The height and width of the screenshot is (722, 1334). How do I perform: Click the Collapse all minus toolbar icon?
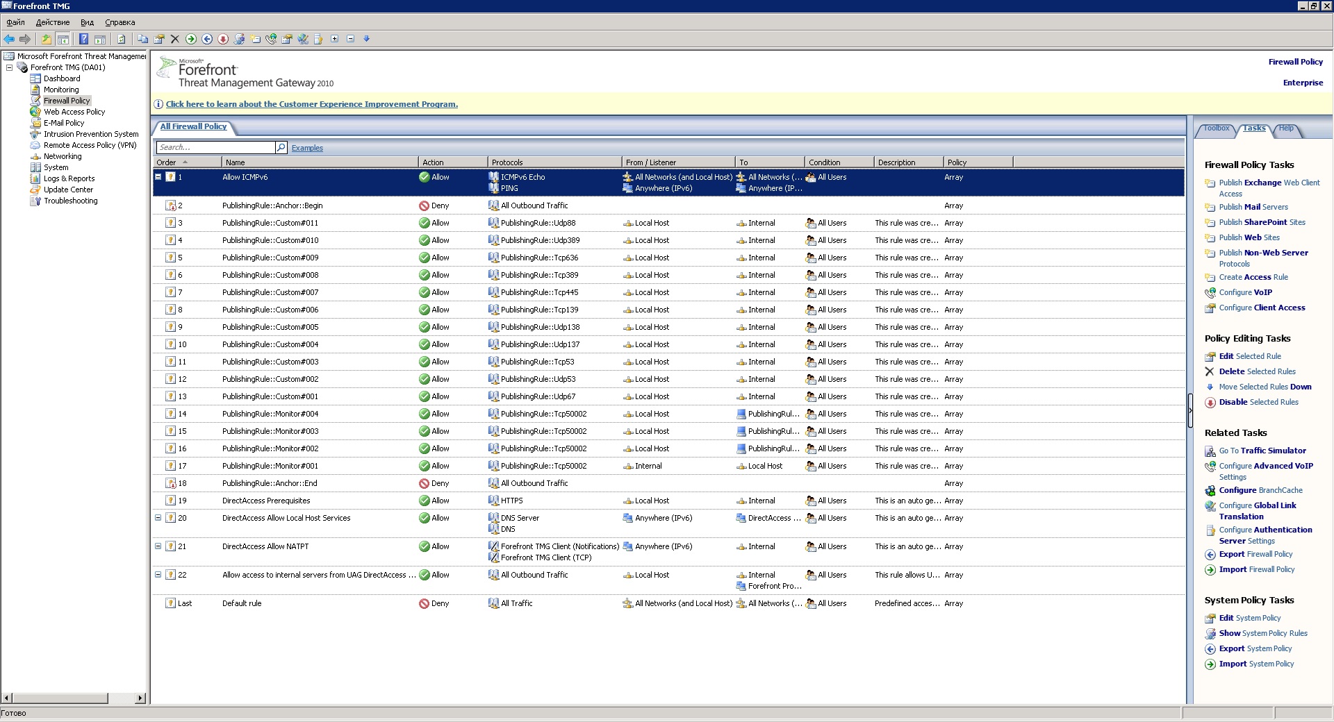[351, 39]
